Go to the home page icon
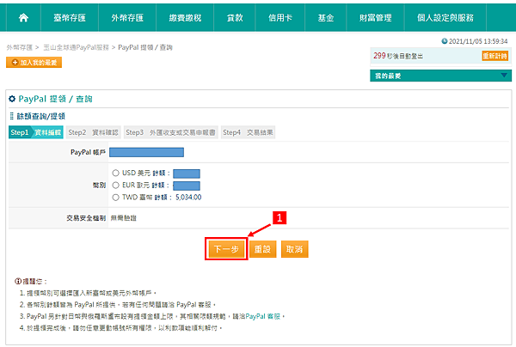This screenshot has height=347, width=516. click(23, 18)
